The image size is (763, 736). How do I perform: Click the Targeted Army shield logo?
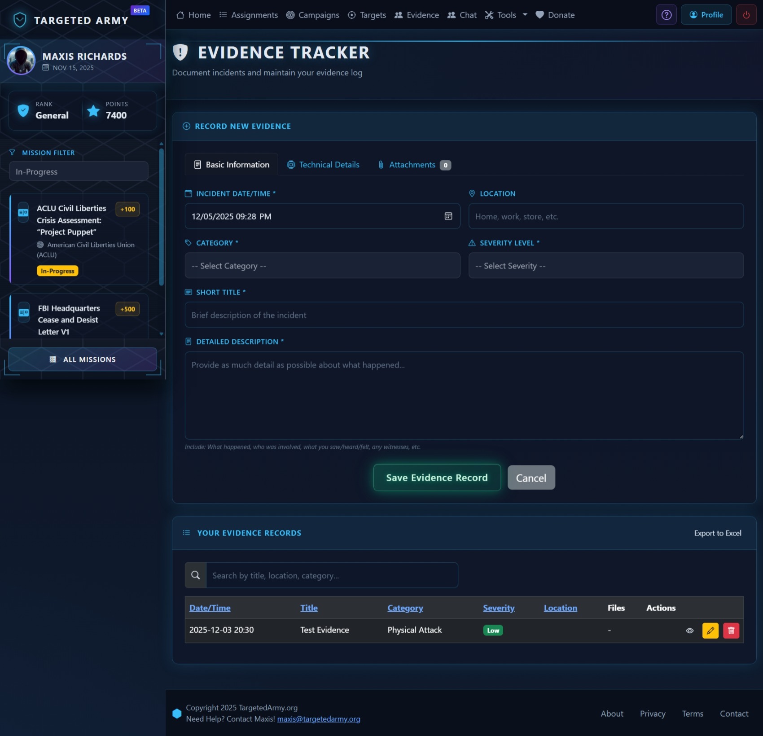pos(20,20)
